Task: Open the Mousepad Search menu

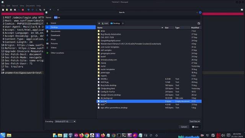Action: pos(15,6)
